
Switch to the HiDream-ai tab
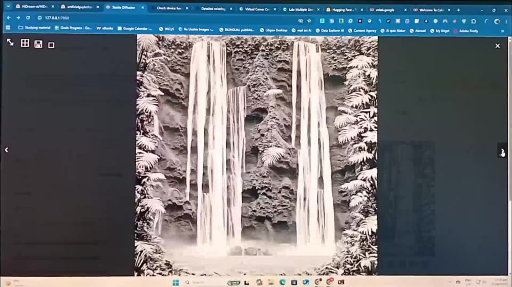[x=35, y=7]
